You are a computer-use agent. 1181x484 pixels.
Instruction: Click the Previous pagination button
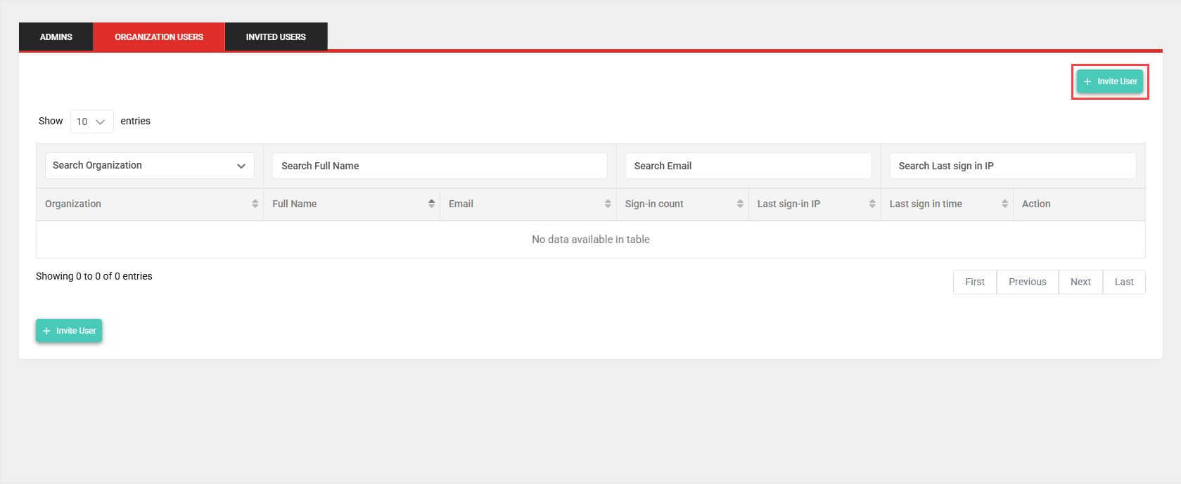tap(1027, 282)
